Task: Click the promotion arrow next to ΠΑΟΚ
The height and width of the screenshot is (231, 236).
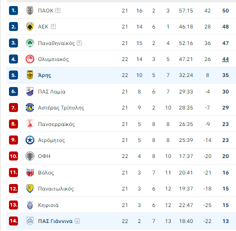Action: pos(58,10)
